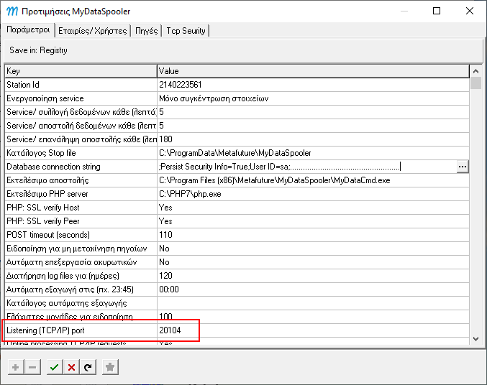
Task: Select the Station Id key row
Action: (x=81, y=85)
